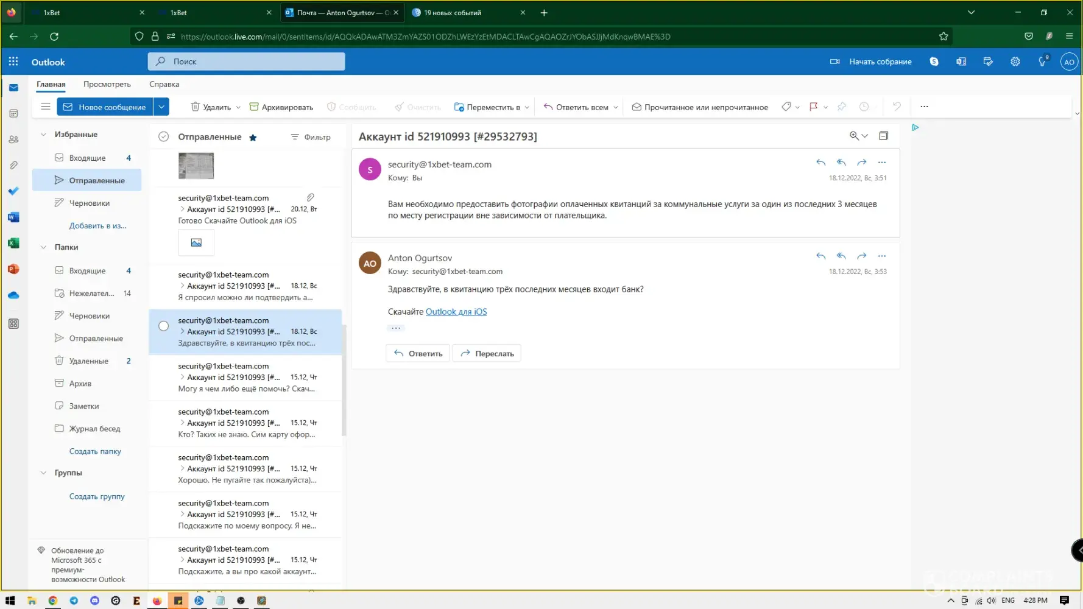The width and height of the screenshot is (1083, 609).
Task: Forward arrow icon on security@1xbet-team.com message
Action: pos(861,163)
